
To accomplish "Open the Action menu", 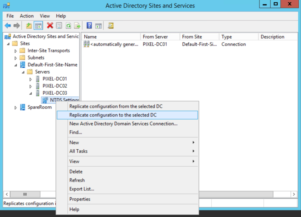I will click(x=26, y=16).
